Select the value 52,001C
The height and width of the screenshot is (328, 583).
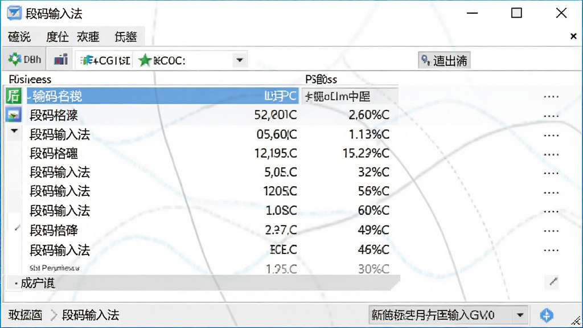click(276, 115)
